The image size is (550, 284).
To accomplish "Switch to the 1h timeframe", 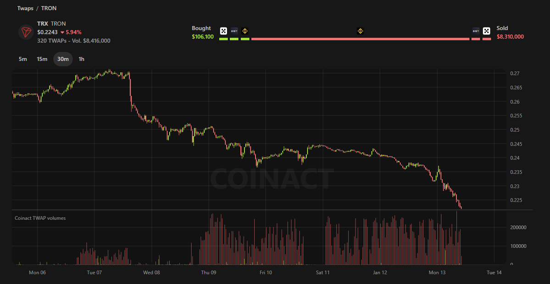I will (x=81, y=59).
